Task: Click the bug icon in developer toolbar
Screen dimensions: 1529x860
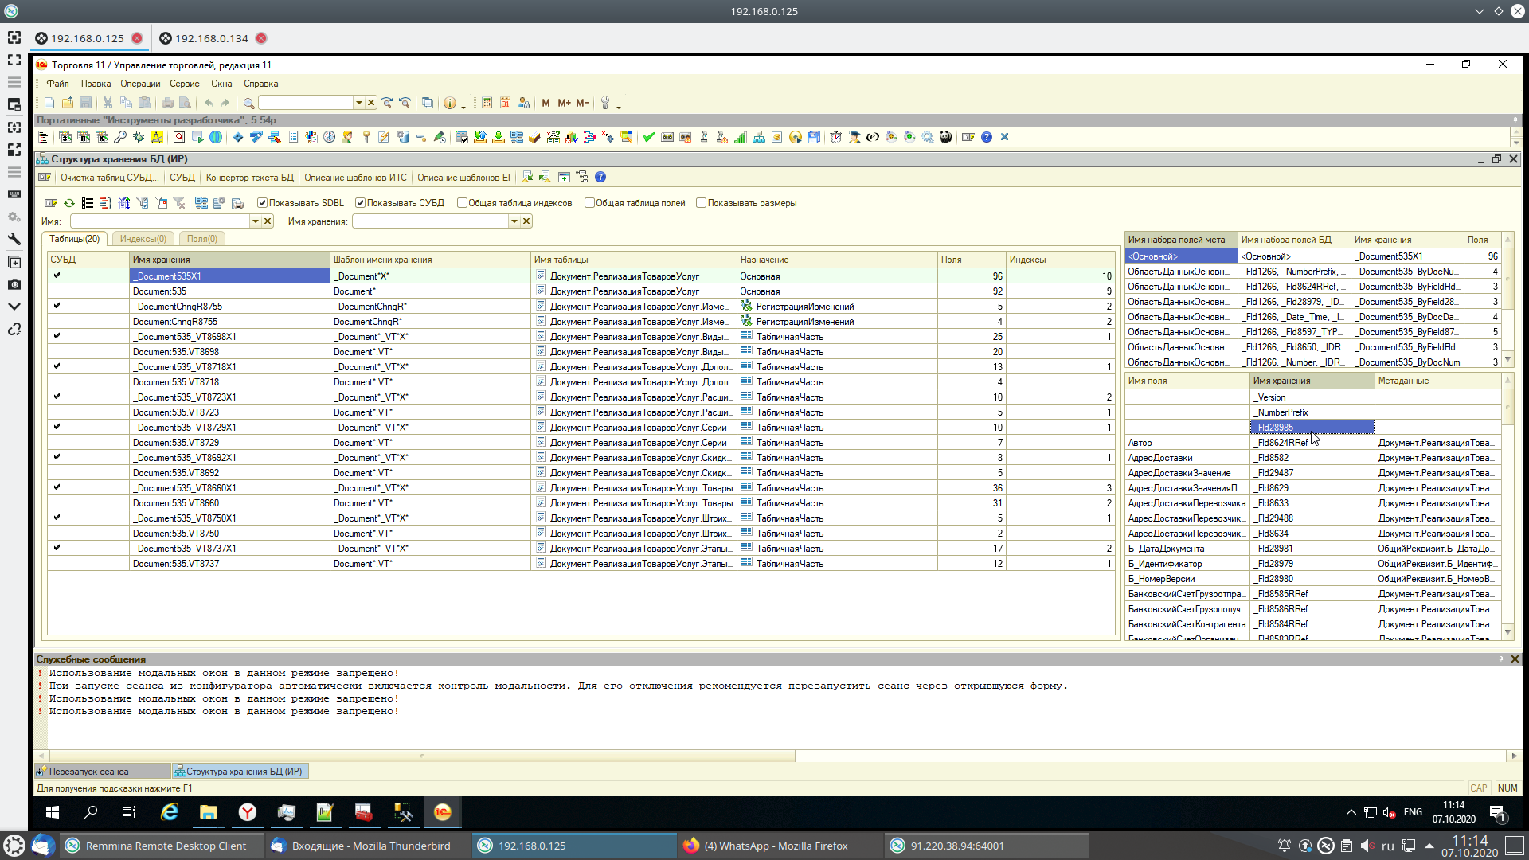Action: pos(139,137)
